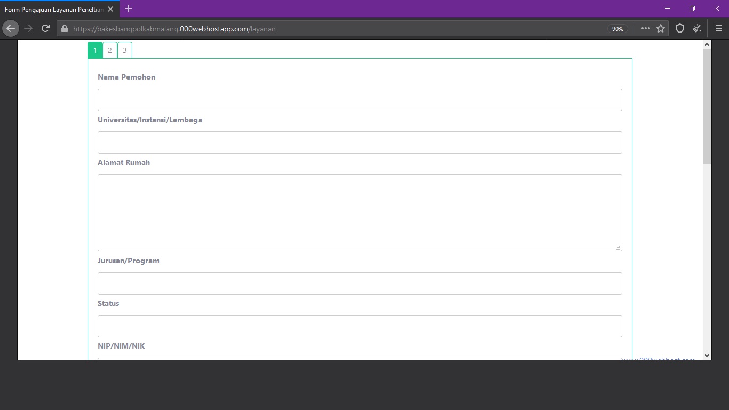729x410 pixels.
Task: Click the Jurusan/Program label
Action: tap(129, 261)
